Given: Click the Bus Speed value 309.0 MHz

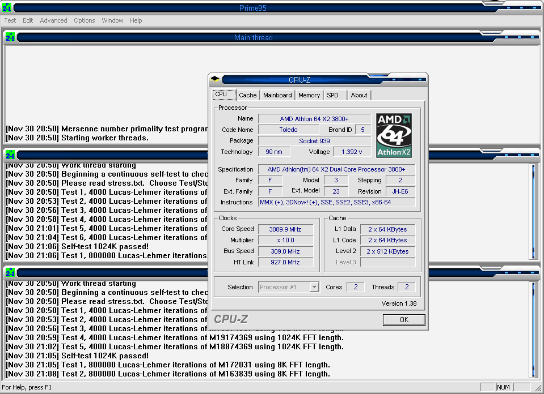Looking at the screenshot, I should pos(285,251).
